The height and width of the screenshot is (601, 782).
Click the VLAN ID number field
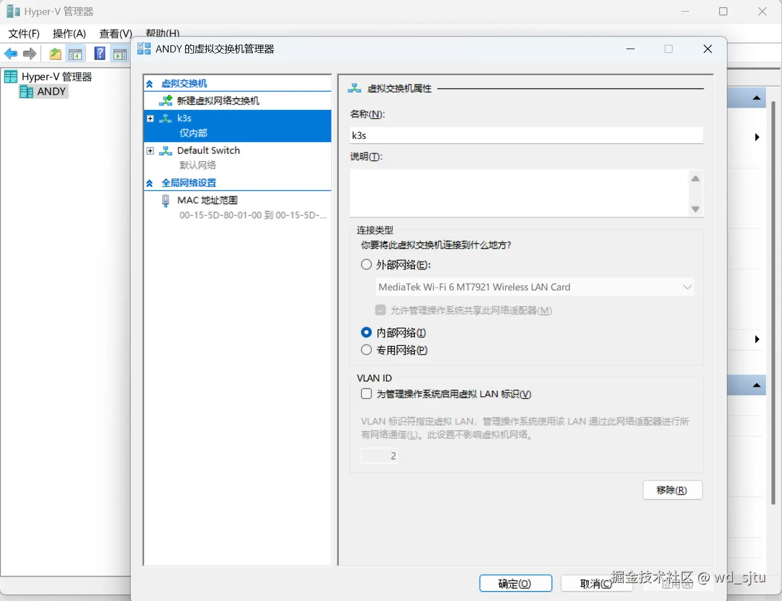[379, 456]
